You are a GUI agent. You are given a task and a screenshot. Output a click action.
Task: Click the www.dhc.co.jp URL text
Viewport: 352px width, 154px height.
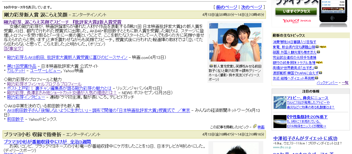[282, 147]
